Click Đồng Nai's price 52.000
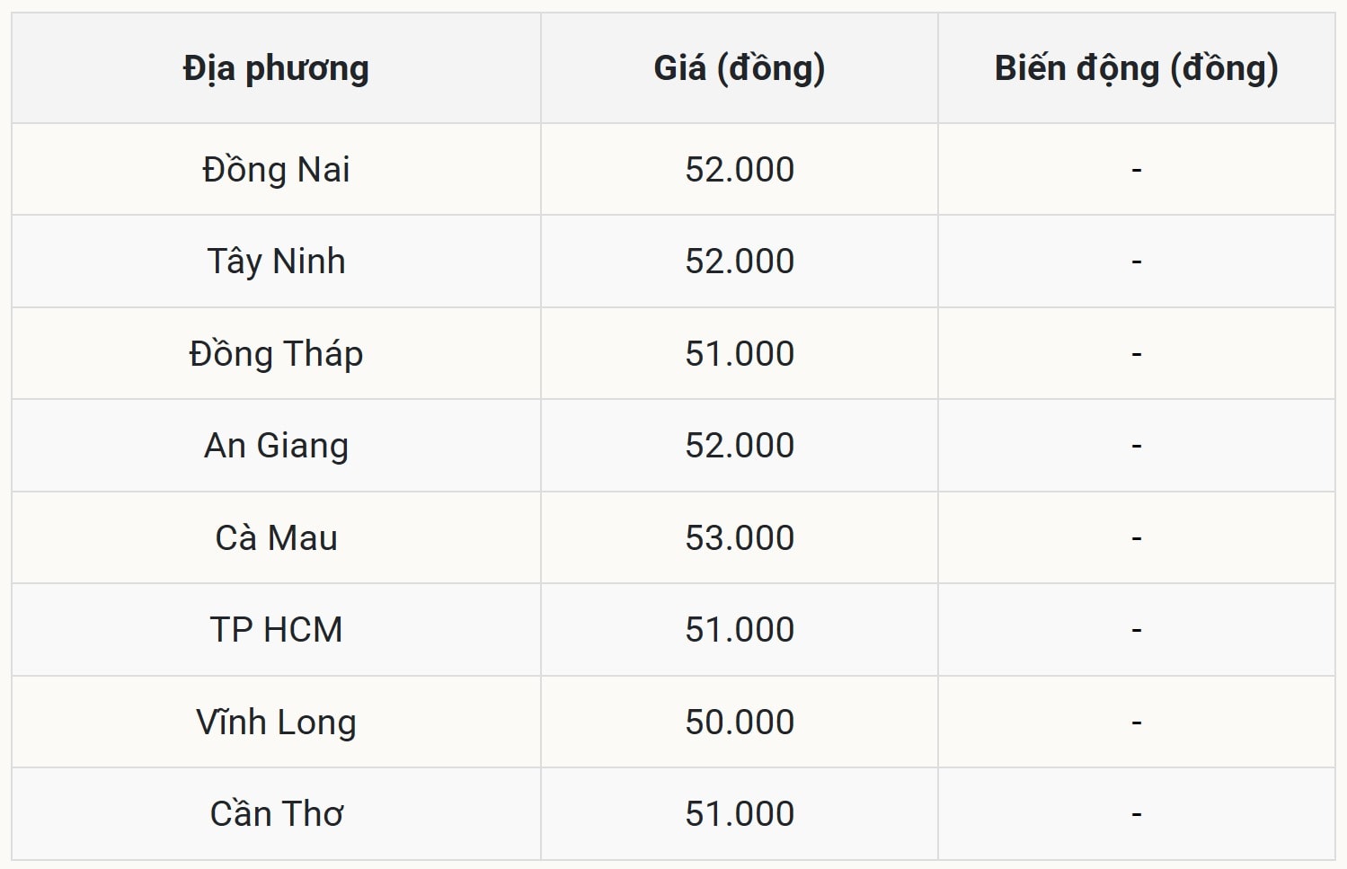The height and width of the screenshot is (869, 1347). pyautogui.click(x=740, y=170)
